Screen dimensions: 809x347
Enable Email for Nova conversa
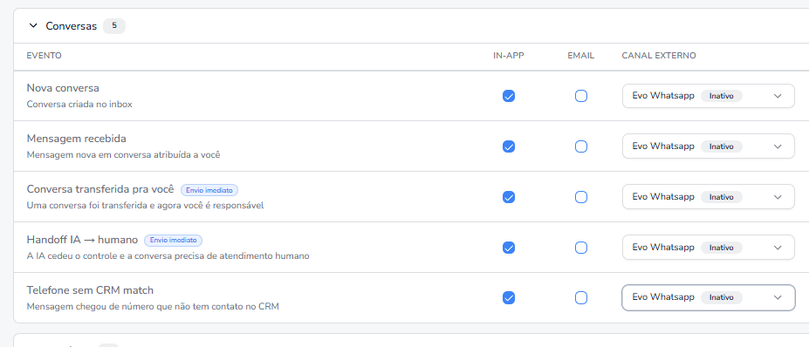click(x=581, y=96)
